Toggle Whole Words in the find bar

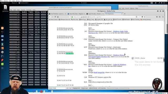pyautogui.click(x=93, y=88)
